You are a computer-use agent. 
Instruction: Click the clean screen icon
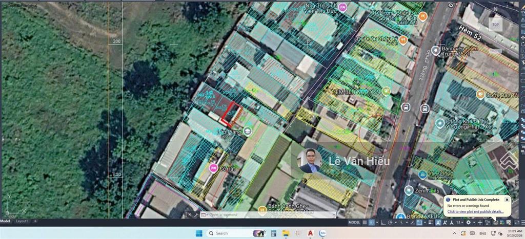[x=517, y=222]
